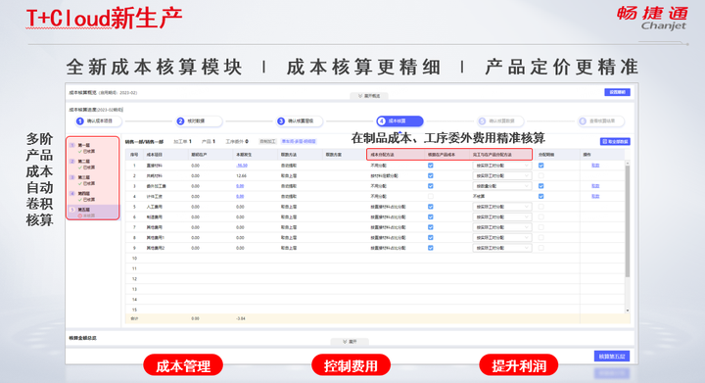Toggle 分配明细 checkbox for row 3 委外加工费
705x383 pixels.
pyautogui.click(x=540, y=186)
